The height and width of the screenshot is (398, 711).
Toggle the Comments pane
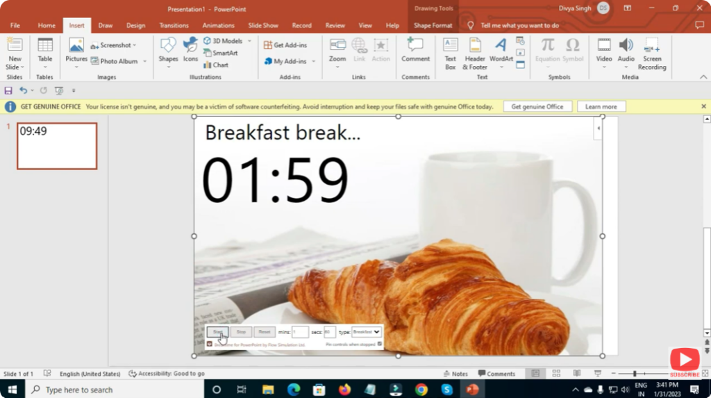(496, 374)
